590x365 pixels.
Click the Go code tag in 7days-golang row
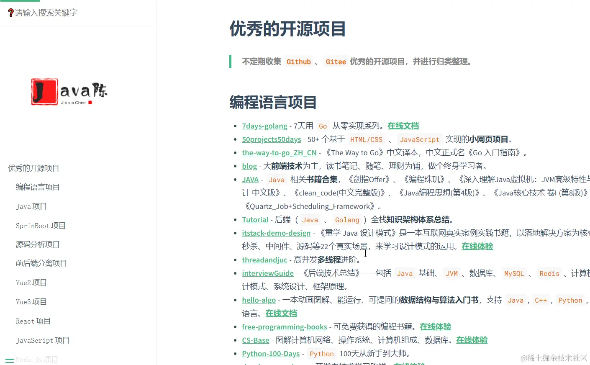tap(323, 126)
